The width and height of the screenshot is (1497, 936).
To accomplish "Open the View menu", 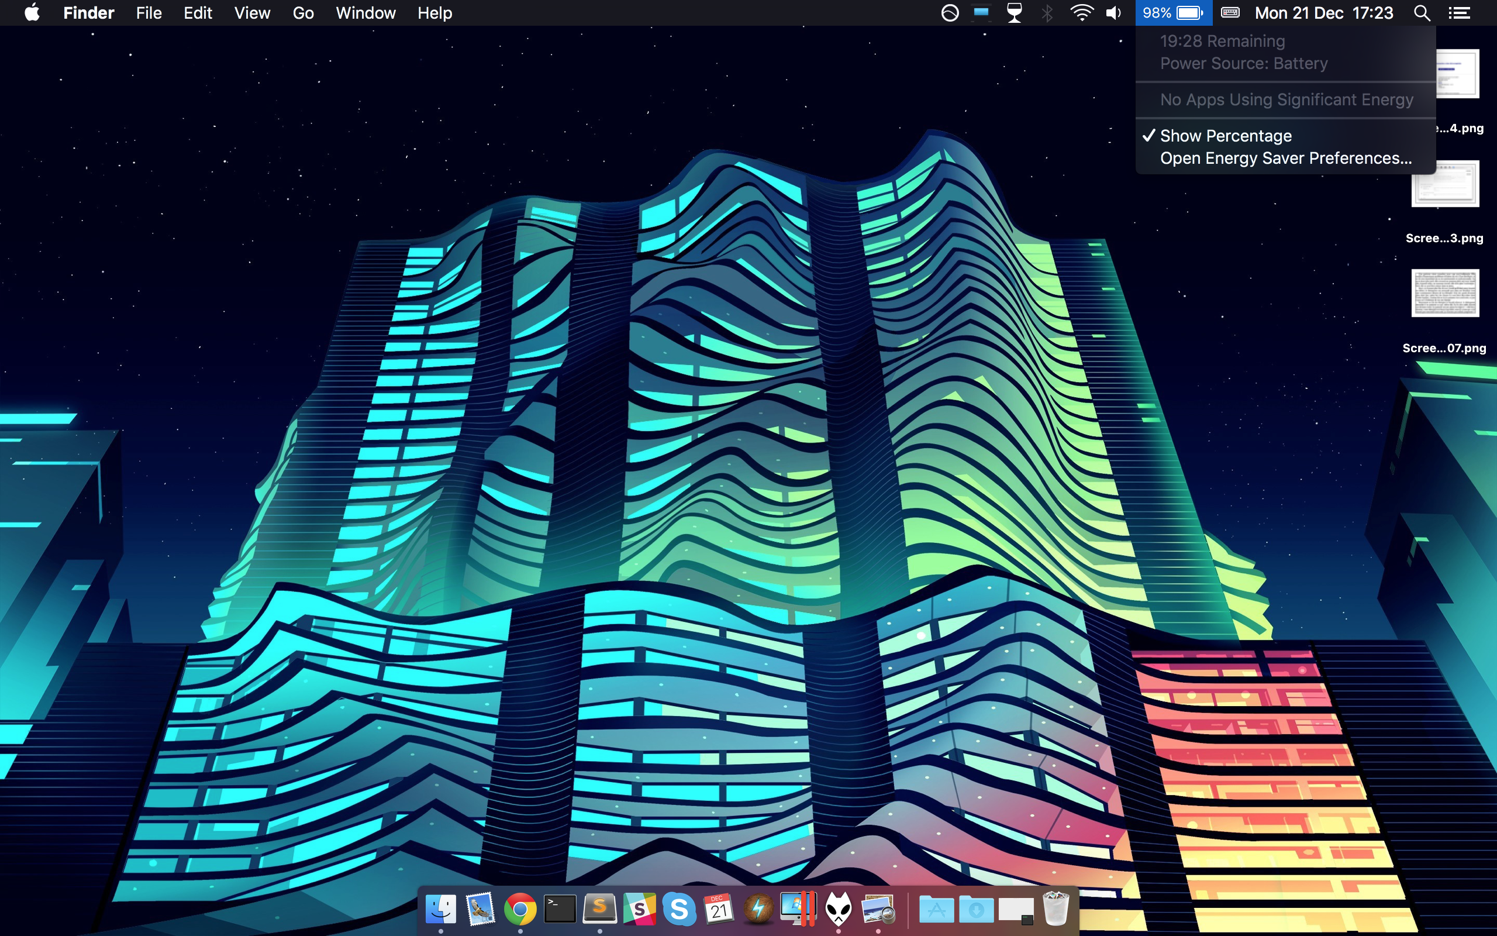I will (x=252, y=13).
